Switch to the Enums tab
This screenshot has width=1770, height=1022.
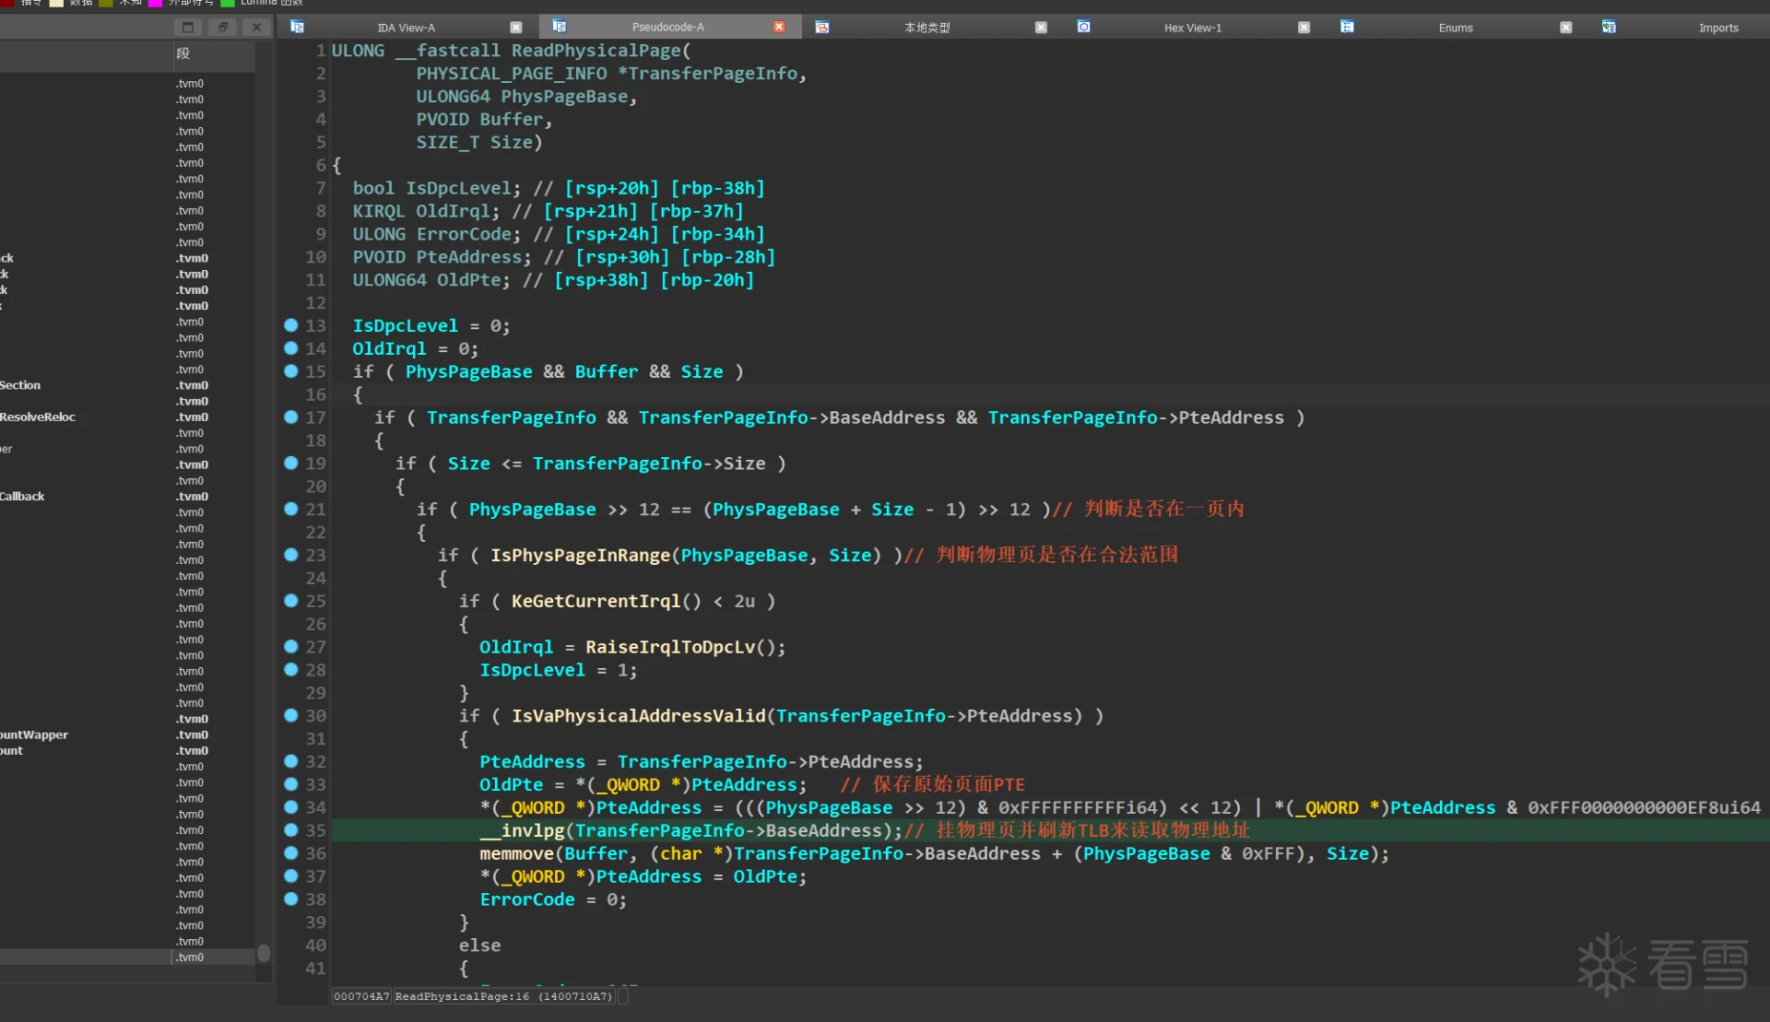[1455, 28]
